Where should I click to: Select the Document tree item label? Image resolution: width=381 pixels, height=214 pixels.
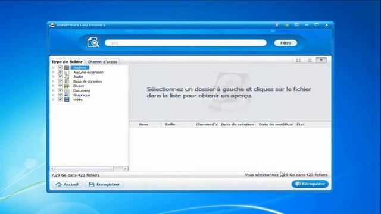(x=82, y=90)
